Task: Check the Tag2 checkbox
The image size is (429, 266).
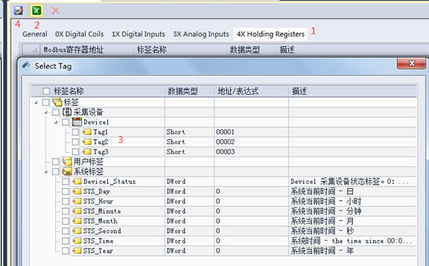Action: tap(75, 142)
